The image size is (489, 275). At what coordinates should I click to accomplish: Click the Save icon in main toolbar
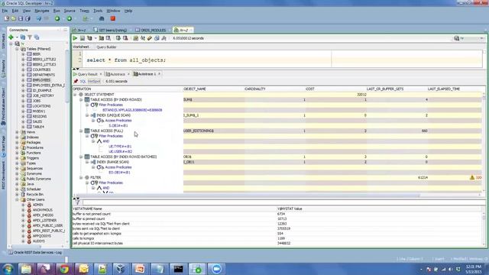21,18
